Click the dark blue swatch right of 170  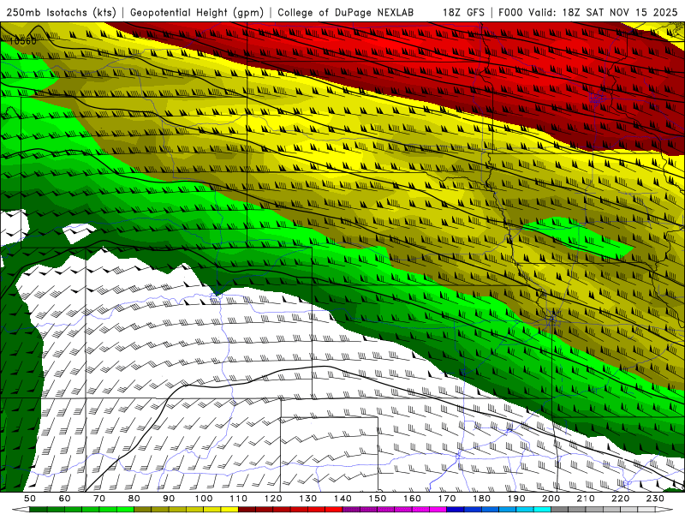point(456,510)
